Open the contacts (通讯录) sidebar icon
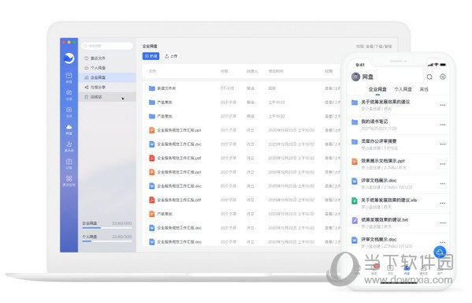The width and height of the screenshot is (472, 303). [69, 144]
